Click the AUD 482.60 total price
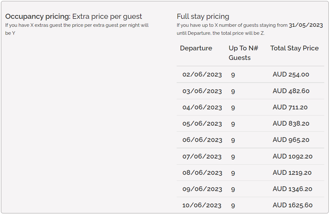330x215 pixels. (291, 91)
